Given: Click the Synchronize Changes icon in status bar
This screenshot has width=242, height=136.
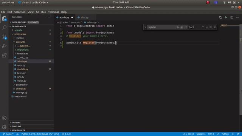Looking at the screenshot, I should [x=17, y=134].
